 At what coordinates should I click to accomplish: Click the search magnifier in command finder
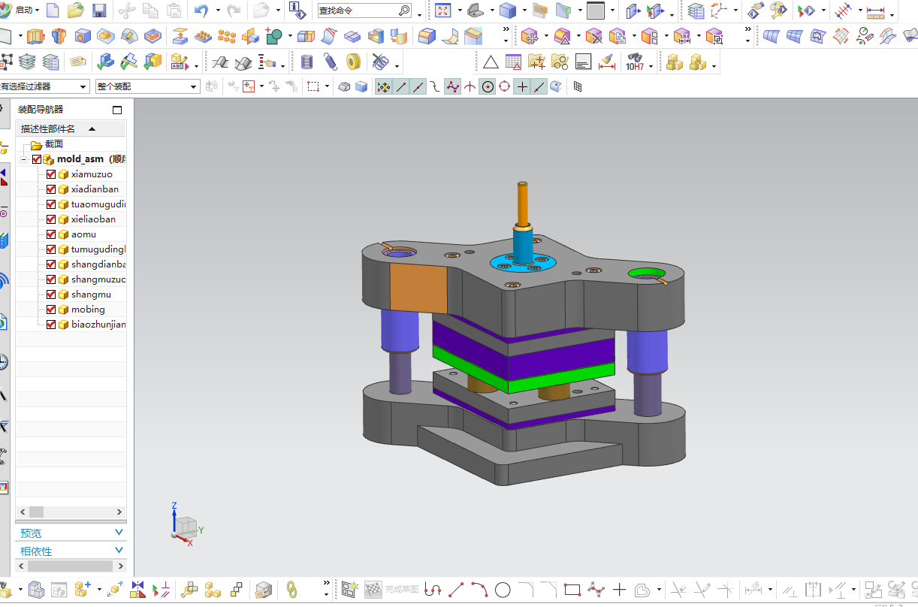click(403, 11)
